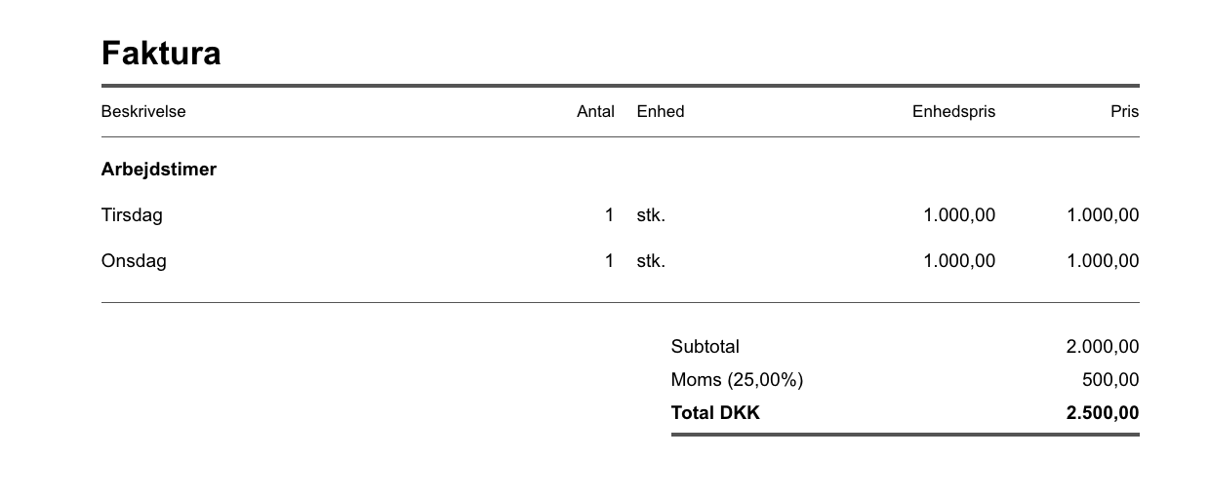Click the Enhedspris amount for Onsdag
The image size is (1210, 495).
point(959,261)
